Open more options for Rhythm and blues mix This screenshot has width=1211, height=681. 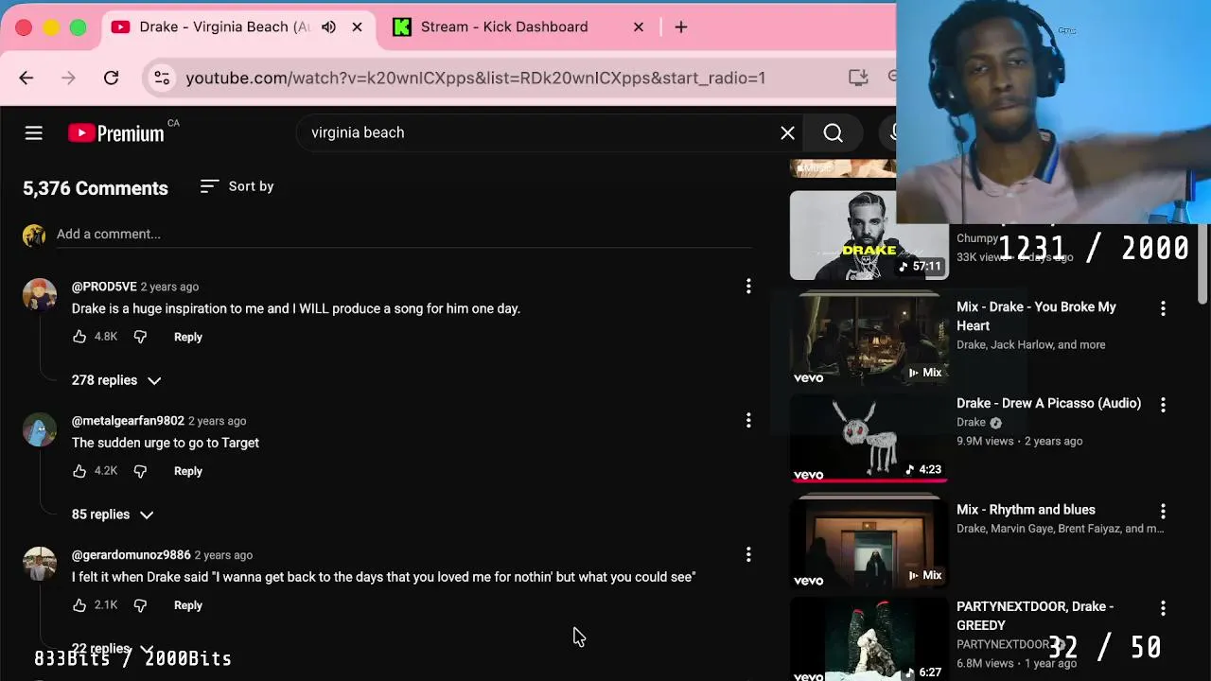tap(1163, 511)
